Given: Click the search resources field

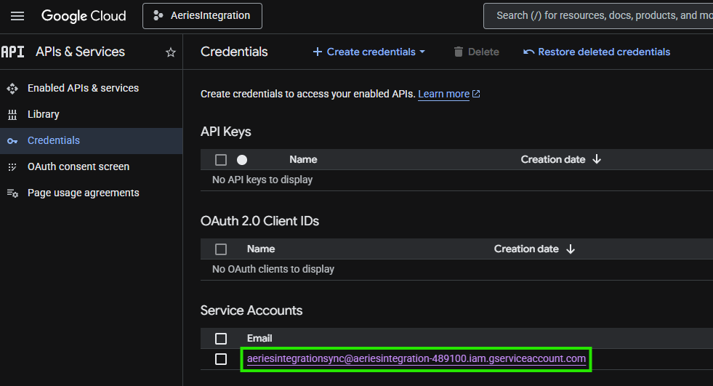Looking at the screenshot, I should coord(598,16).
